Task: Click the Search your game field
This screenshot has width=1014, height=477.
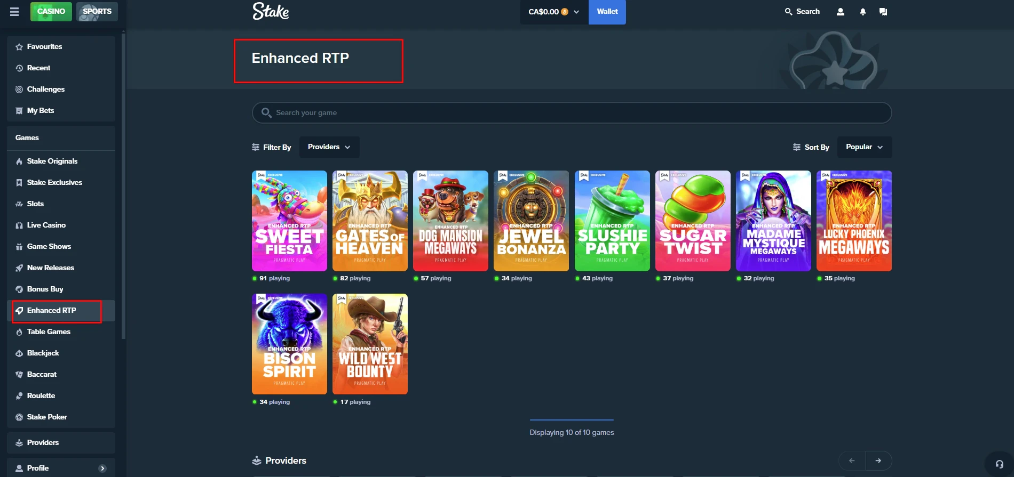Action: (x=572, y=113)
